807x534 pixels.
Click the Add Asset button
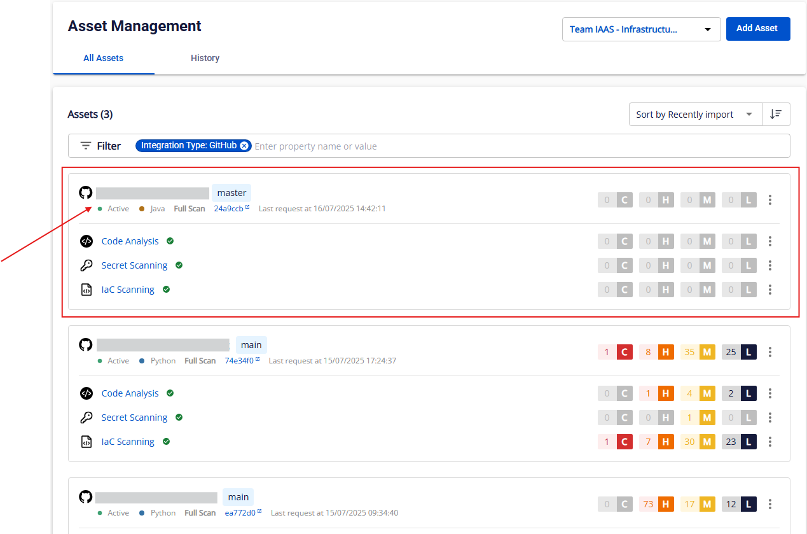click(x=757, y=29)
